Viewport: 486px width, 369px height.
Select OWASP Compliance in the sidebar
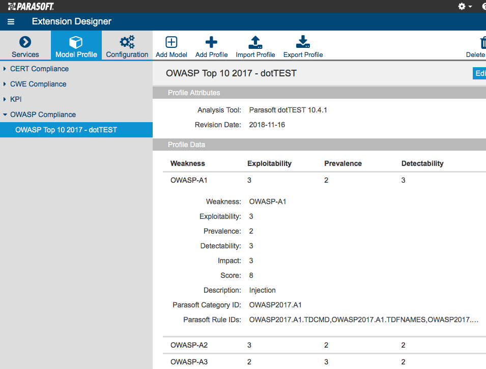coord(43,115)
